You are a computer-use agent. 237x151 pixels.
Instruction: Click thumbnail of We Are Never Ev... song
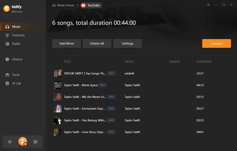(x=58, y=97)
